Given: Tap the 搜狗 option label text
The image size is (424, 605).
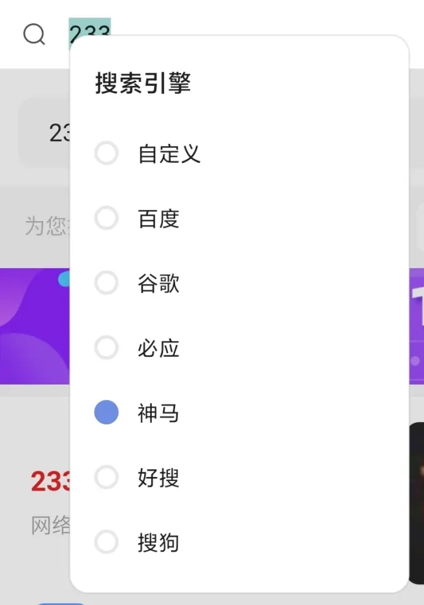Looking at the screenshot, I should pos(158,542).
